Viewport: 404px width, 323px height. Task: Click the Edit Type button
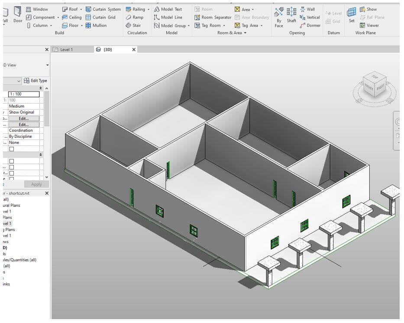[x=36, y=80]
